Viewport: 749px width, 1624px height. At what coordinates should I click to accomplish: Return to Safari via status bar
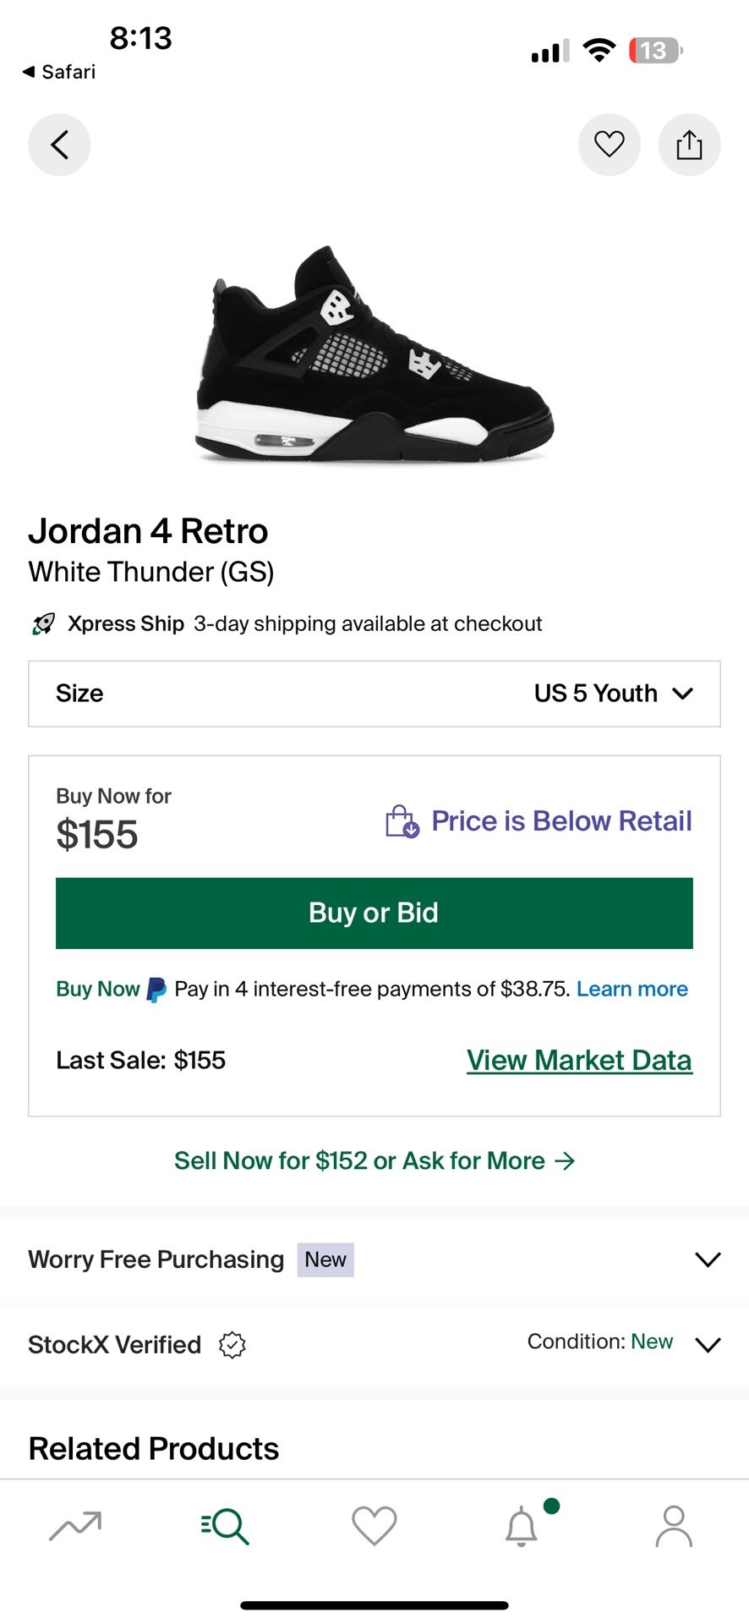(x=59, y=72)
